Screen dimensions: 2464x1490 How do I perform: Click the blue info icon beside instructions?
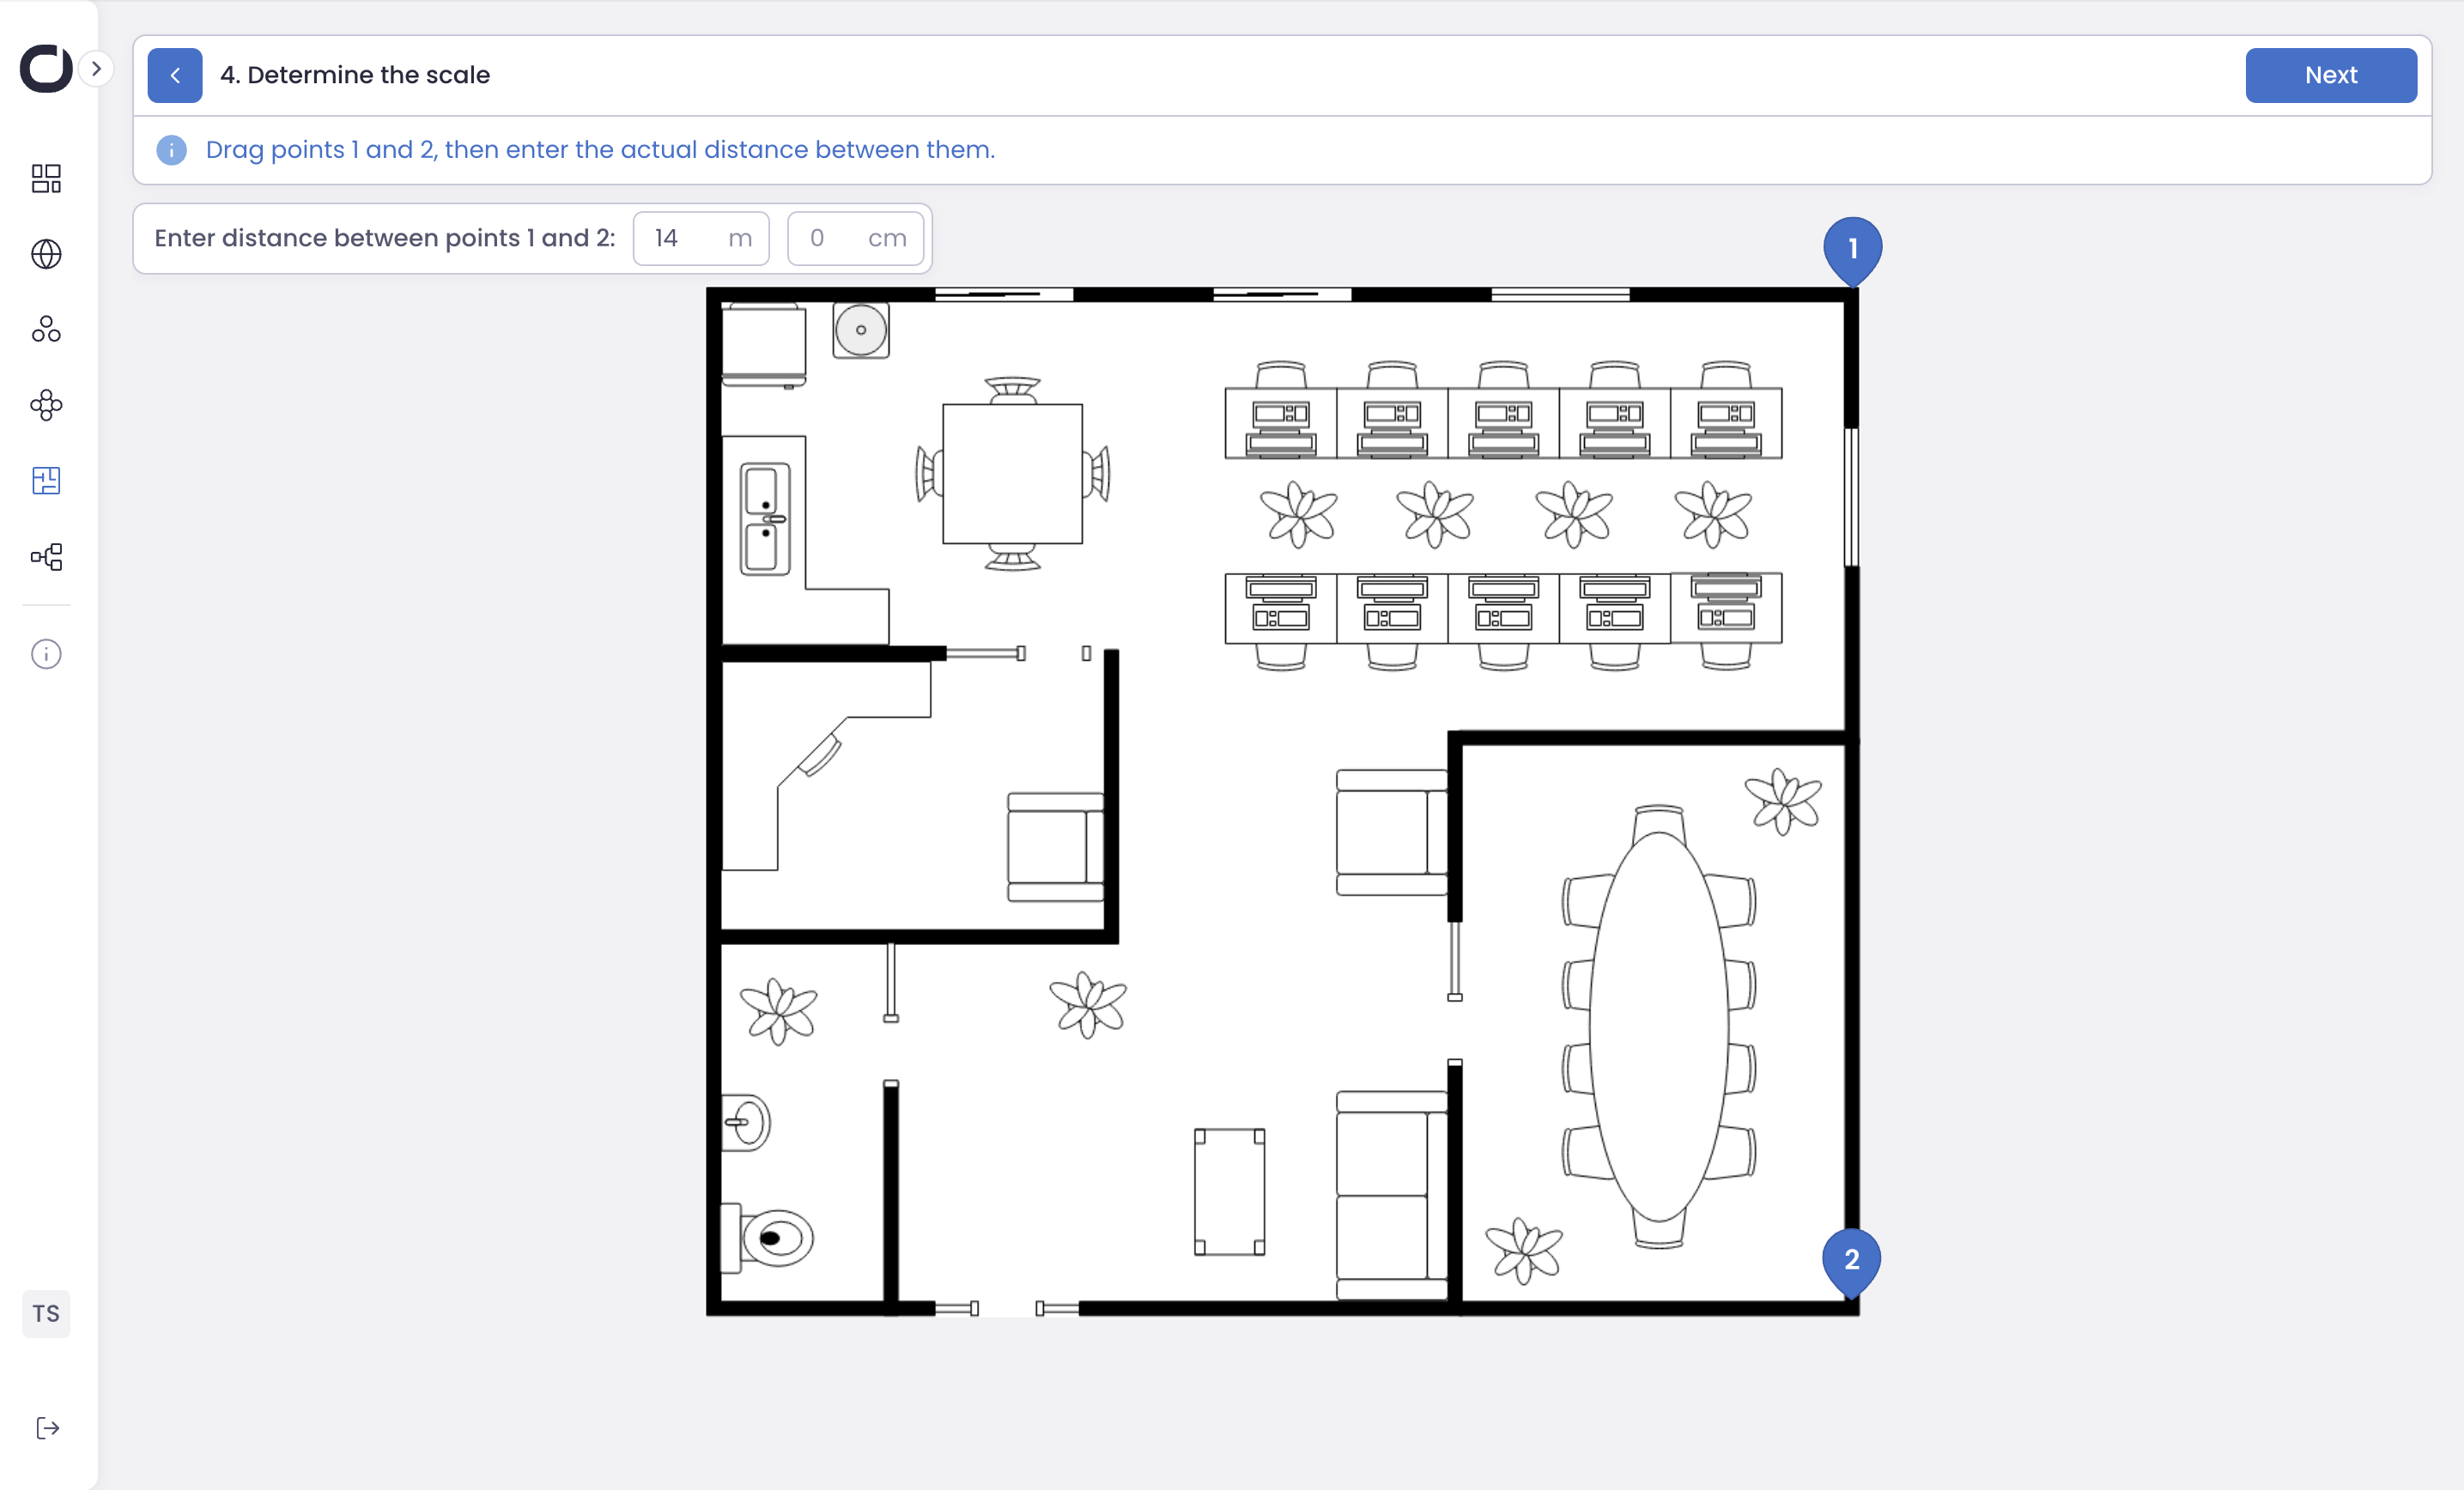[171, 150]
